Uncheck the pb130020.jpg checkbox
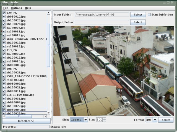177x132 pixels. click(4, 24)
